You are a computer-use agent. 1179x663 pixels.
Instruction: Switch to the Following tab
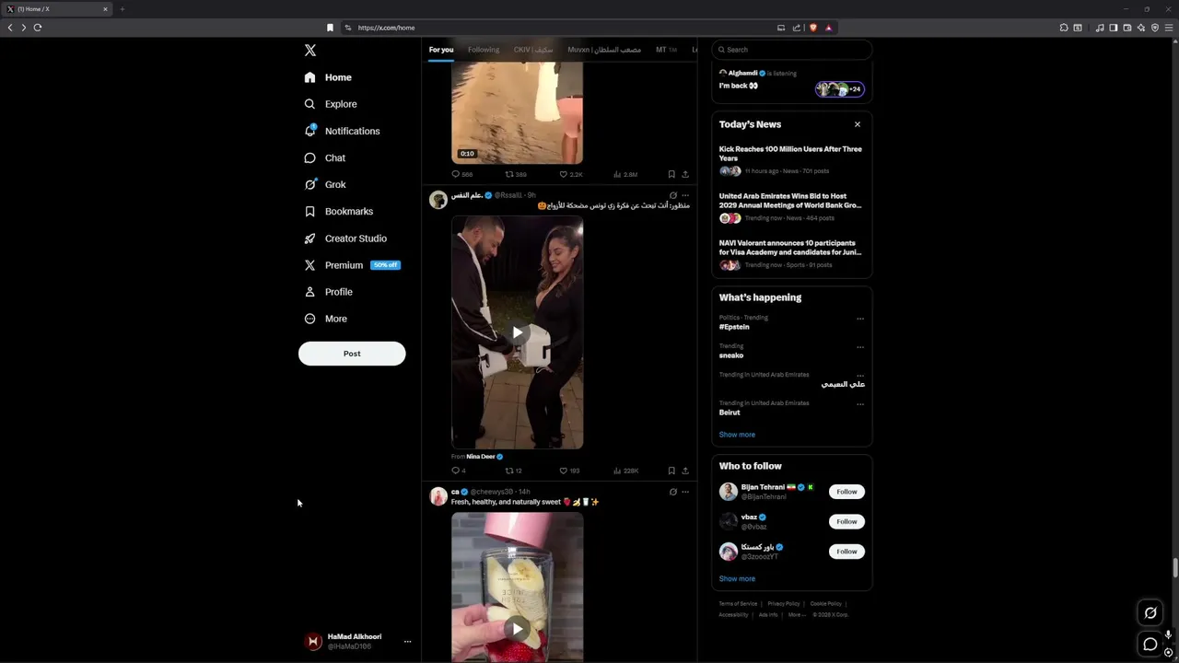484,50
